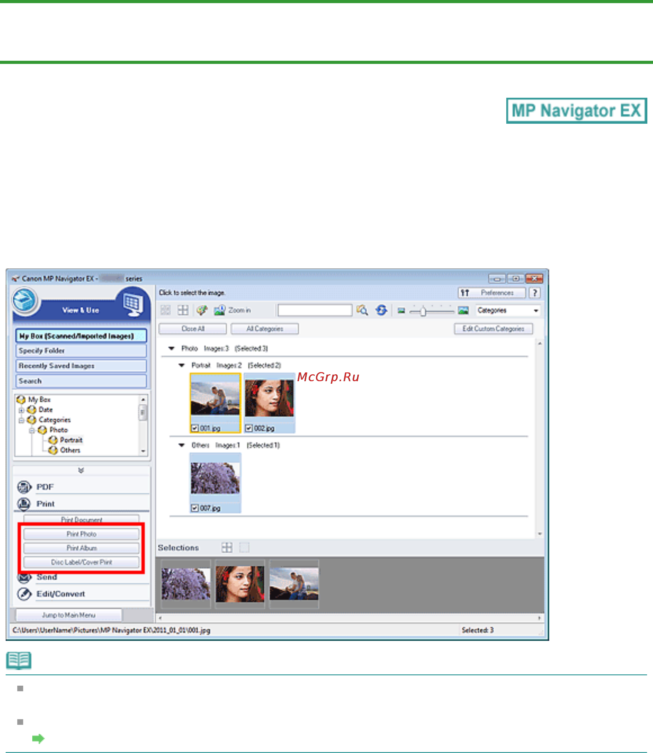Click the double-chevron collapse arrow above PDF
Image resolution: width=653 pixels, height=753 pixels.
pos(81,470)
